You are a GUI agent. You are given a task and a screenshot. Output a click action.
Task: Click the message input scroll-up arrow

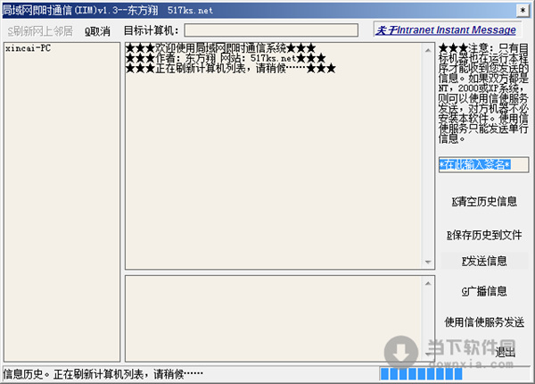click(x=428, y=283)
